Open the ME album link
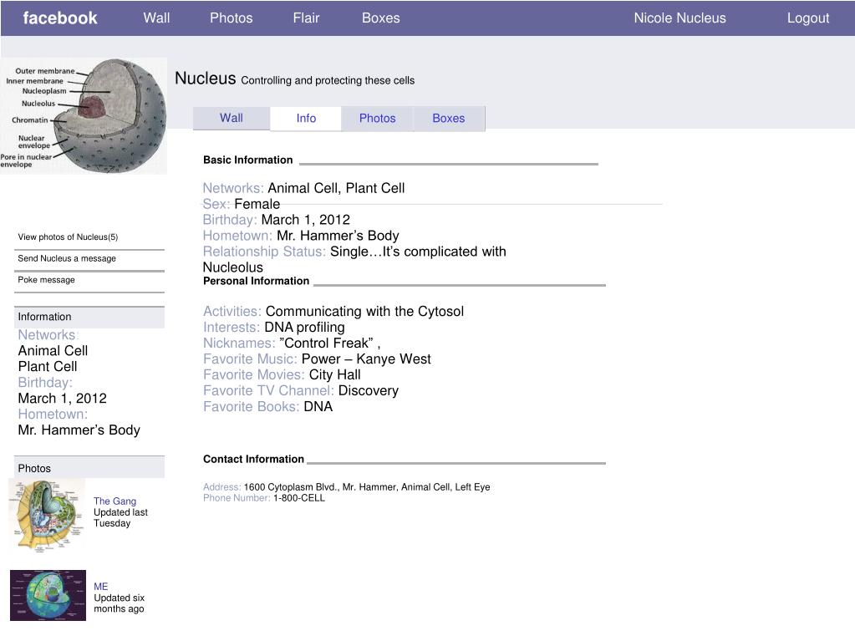The width and height of the screenshot is (855, 641). [100, 587]
